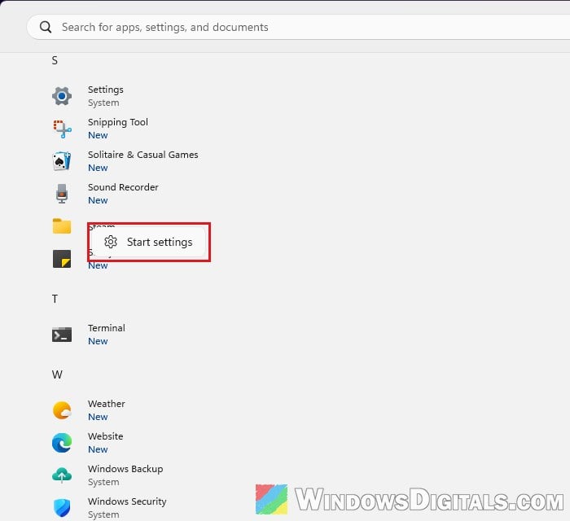Screen dimensions: 570x521
Task: Open the Windows Backup cloud icon
Action: pos(62,475)
